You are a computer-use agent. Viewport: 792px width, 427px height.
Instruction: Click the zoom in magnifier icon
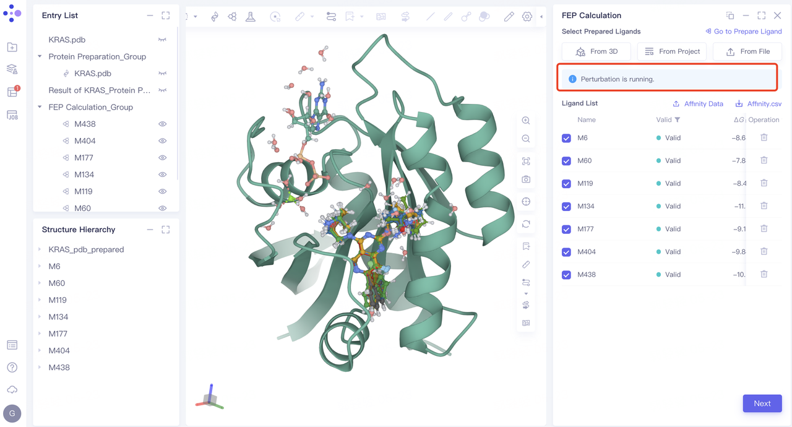point(526,121)
